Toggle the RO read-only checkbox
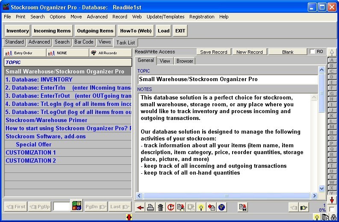This screenshot has width=339, height=222. pyautogui.click(x=312, y=52)
